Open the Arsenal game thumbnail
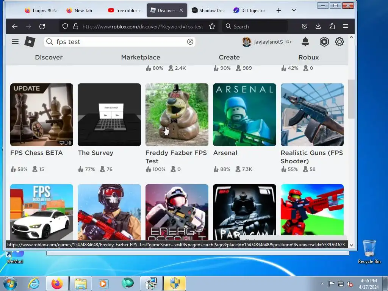 click(x=244, y=115)
